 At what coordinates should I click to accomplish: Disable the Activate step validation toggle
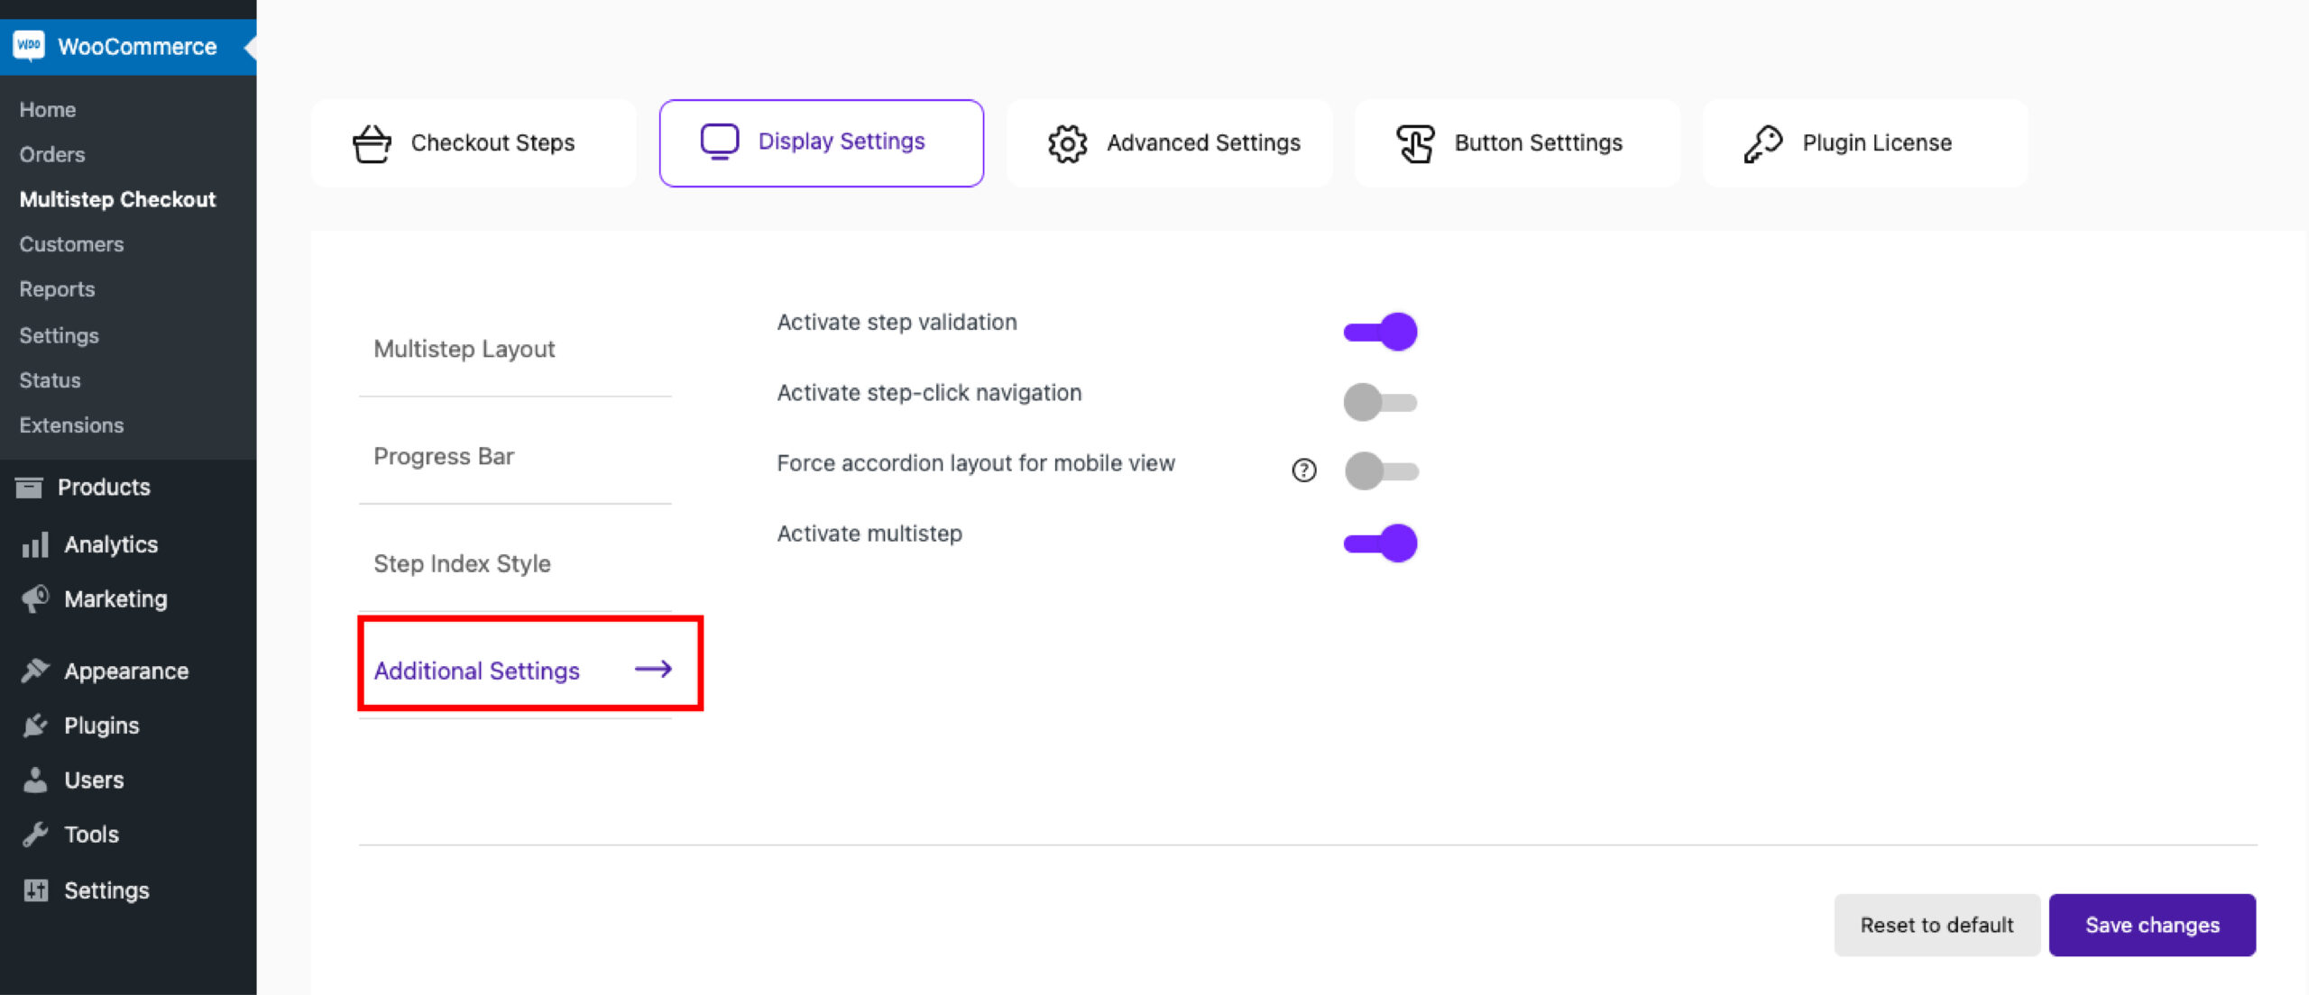coord(1380,332)
